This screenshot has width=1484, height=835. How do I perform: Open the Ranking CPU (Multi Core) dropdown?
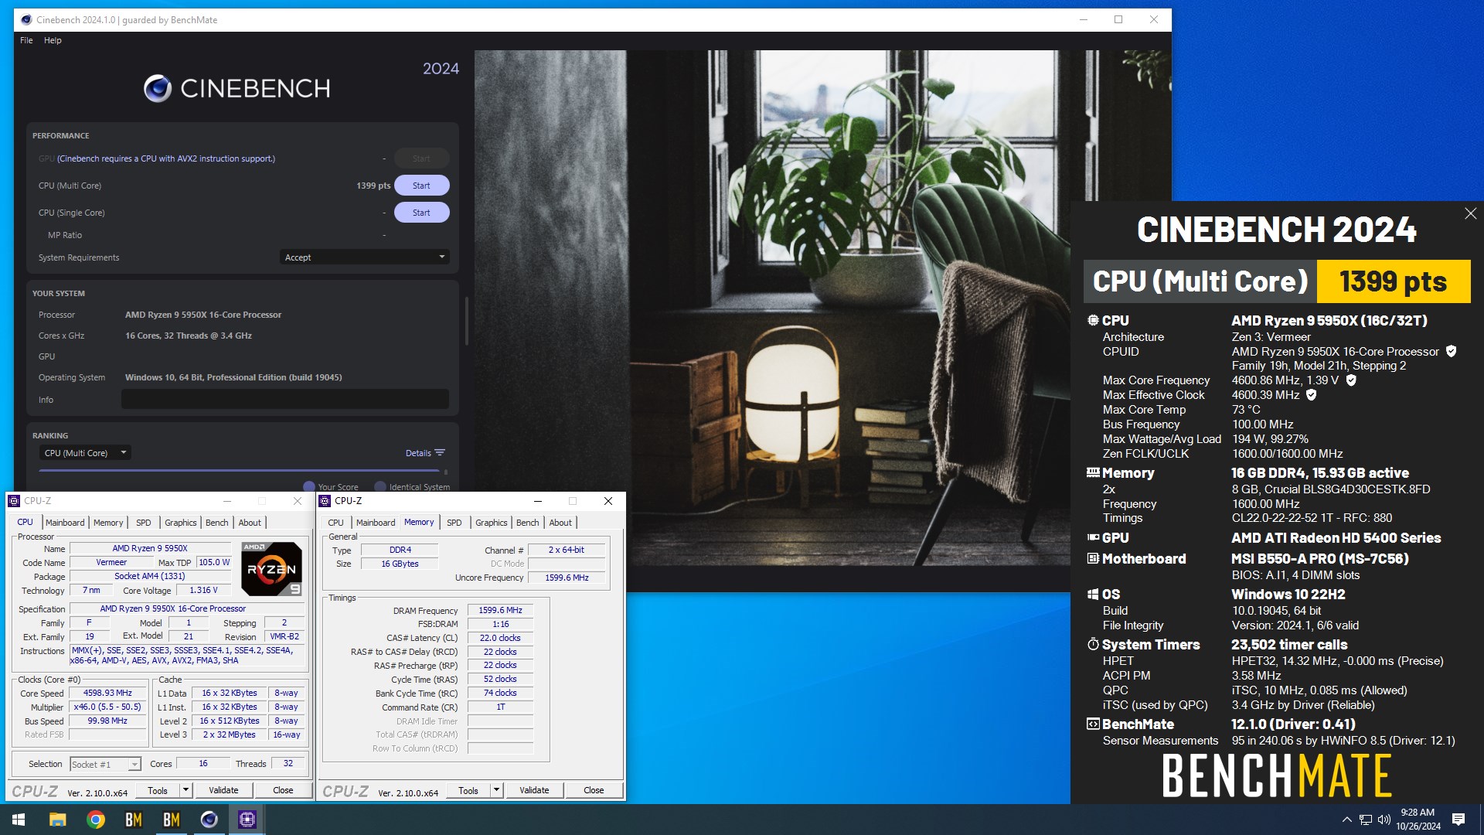(84, 453)
